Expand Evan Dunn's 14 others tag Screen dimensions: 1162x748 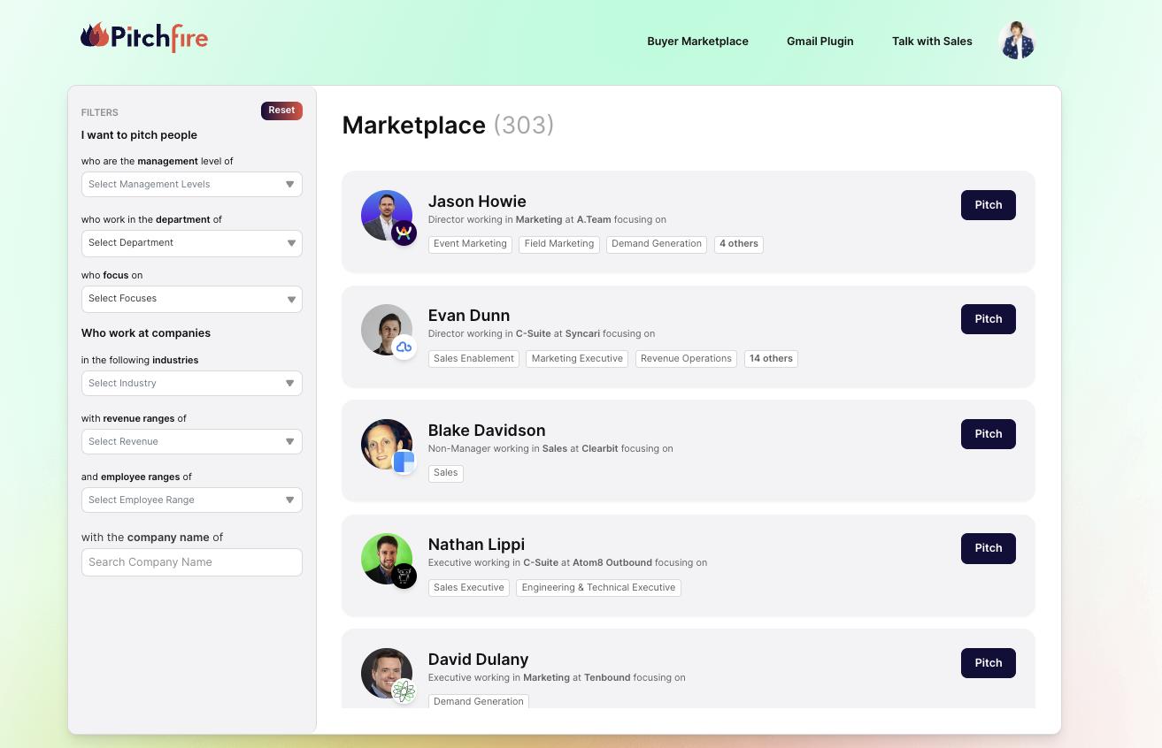point(771,359)
